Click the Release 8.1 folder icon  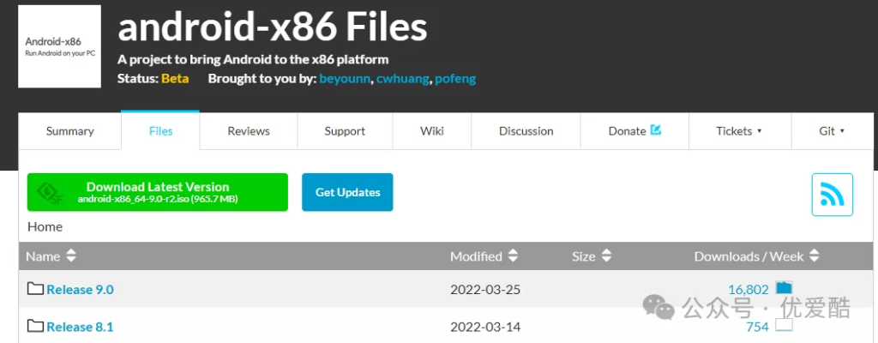coord(35,326)
